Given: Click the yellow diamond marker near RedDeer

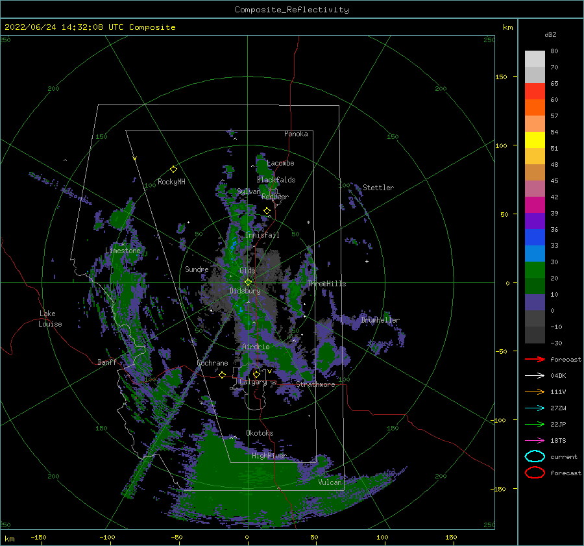Looking at the screenshot, I should pyautogui.click(x=267, y=211).
